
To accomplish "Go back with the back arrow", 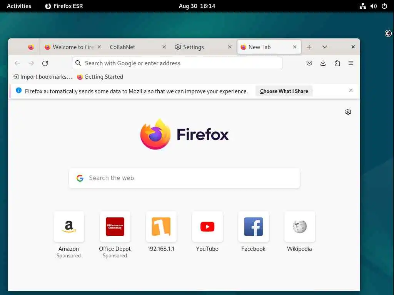I will pos(17,63).
